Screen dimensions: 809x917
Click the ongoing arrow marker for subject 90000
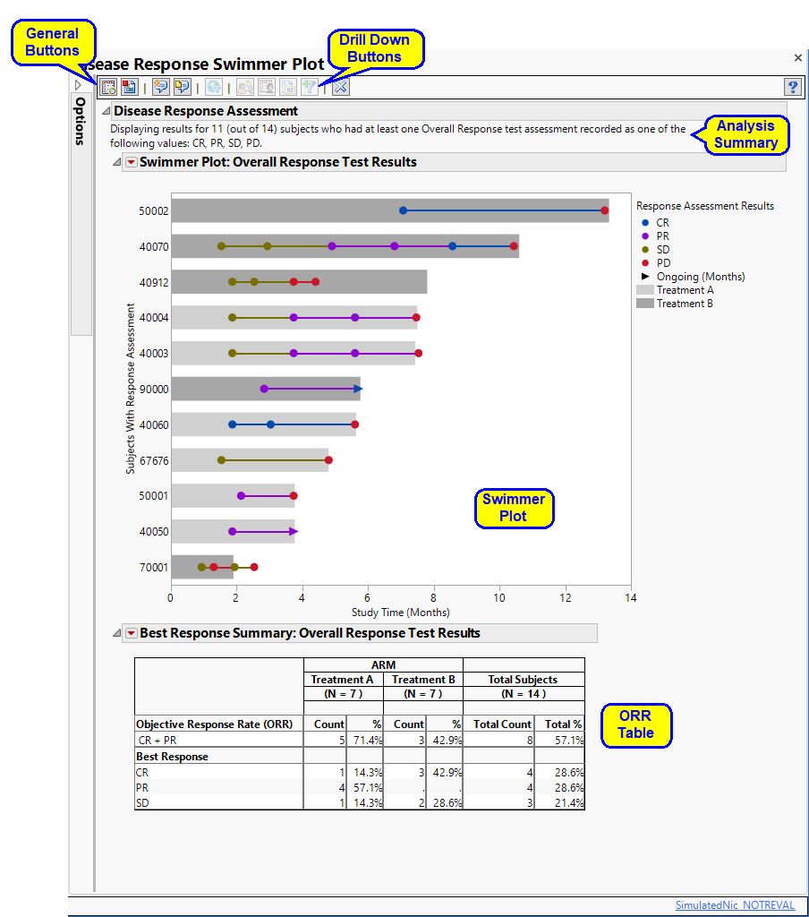pos(358,389)
